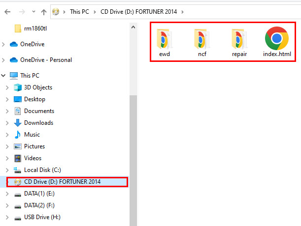Expand the Pictures node
Image resolution: width=301 pixels, height=226 pixels.
(7, 147)
